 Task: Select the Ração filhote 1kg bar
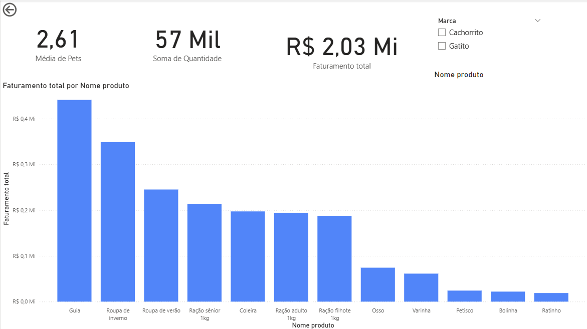click(x=334, y=259)
